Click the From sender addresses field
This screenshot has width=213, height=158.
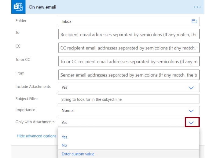coord(129,75)
